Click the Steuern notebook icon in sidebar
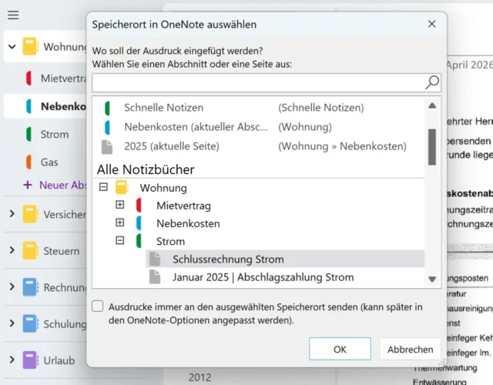This screenshot has height=385, width=493. pos(30,251)
